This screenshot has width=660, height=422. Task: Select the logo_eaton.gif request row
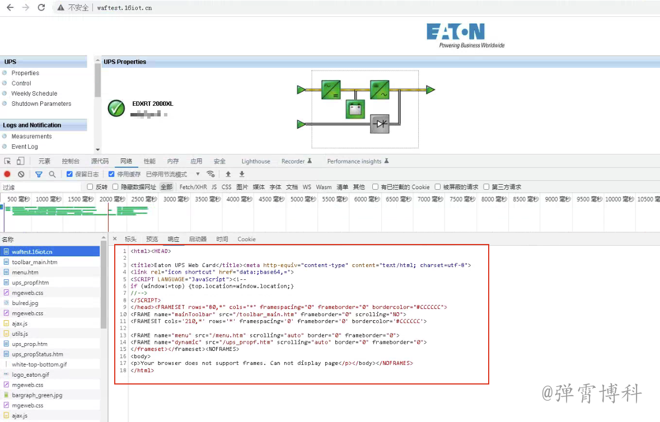(x=50, y=374)
